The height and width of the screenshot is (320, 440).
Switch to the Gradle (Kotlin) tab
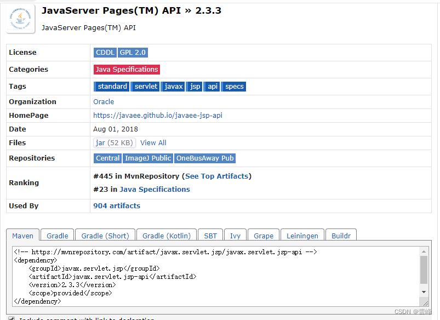pyautogui.click(x=167, y=235)
